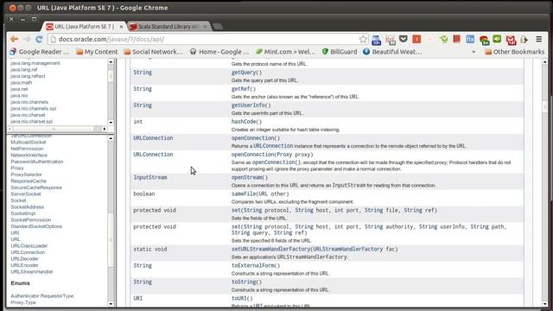Image resolution: width=553 pixels, height=311 pixels.
Task: Select Proxy.Type under Enums
Action: coord(23,302)
